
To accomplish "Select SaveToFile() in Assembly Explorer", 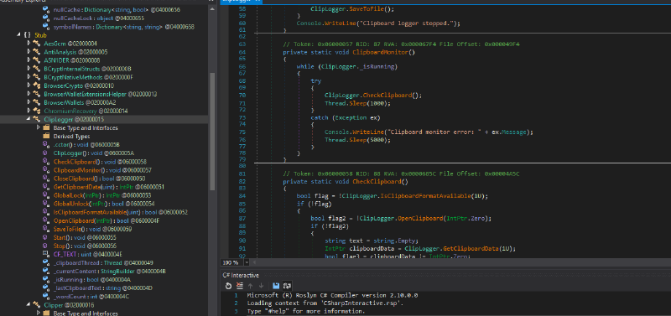I will point(92,229).
